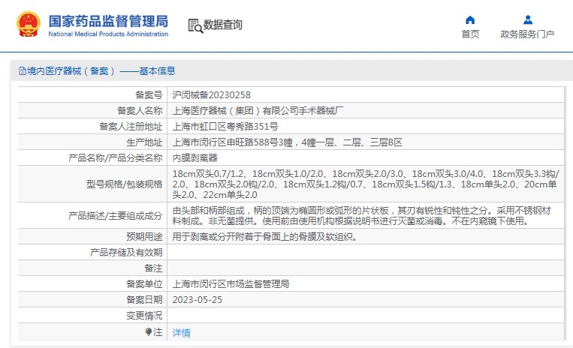Select the 产品存储及有效期 label
Image resolution: width=573 pixels, height=348 pixels.
pyautogui.click(x=126, y=253)
